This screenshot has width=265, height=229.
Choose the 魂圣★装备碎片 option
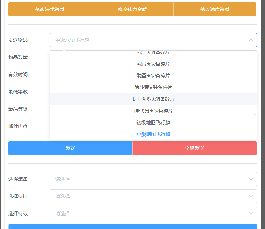click(153, 76)
